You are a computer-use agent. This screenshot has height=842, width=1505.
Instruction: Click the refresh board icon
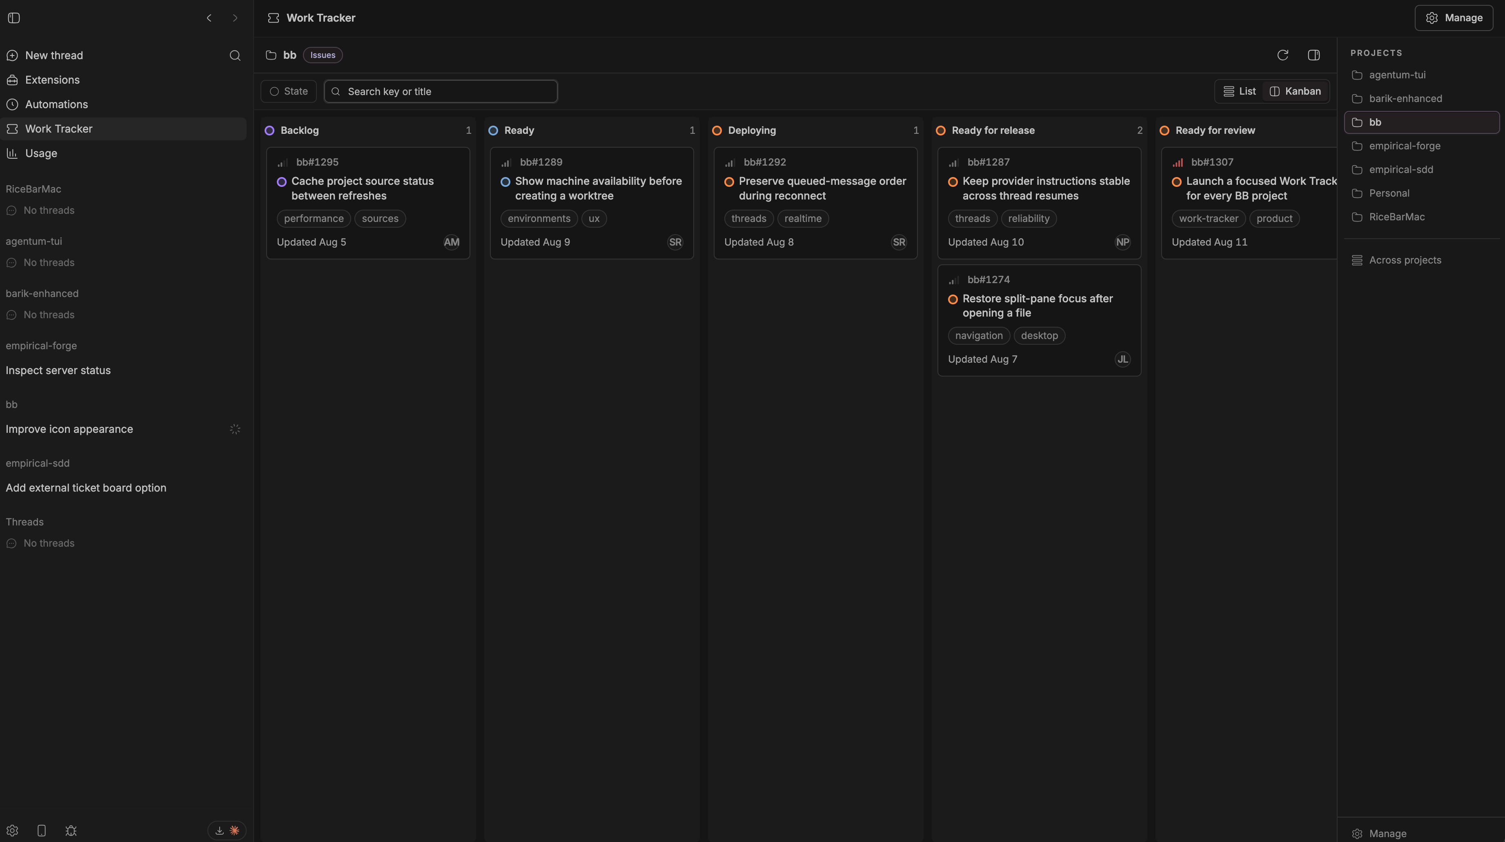pos(1282,55)
